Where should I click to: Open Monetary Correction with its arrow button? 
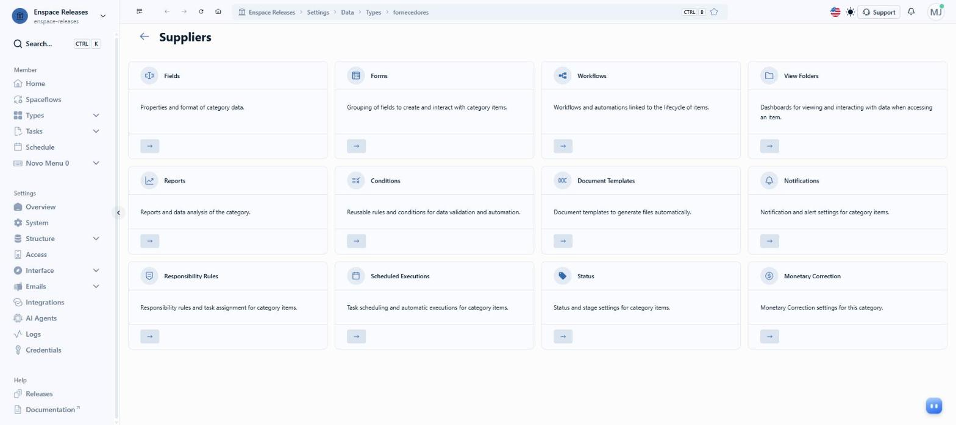pyautogui.click(x=769, y=336)
